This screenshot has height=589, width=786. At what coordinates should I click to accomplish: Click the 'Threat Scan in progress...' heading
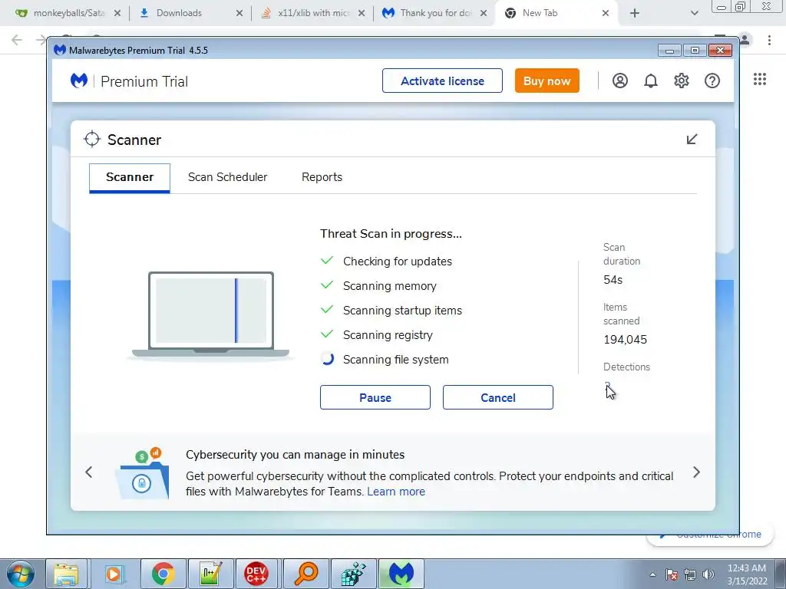[391, 234]
